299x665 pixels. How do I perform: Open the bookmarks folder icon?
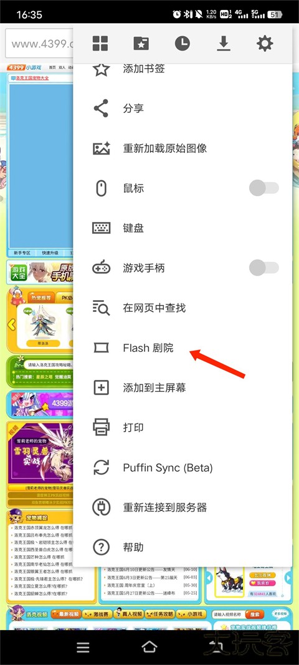[x=141, y=43]
